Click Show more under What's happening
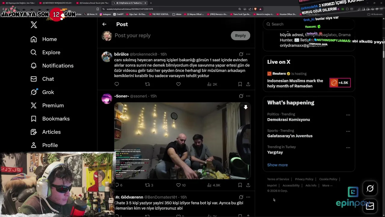The width and height of the screenshot is (385, 217). tap(277, 165)
